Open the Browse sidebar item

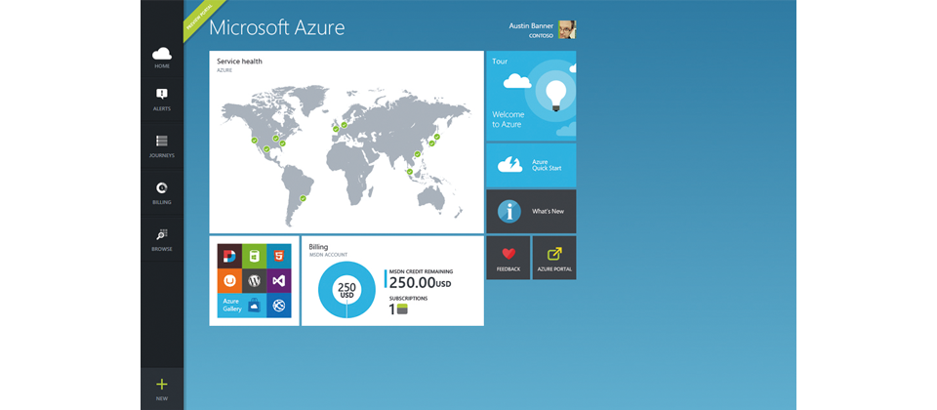pos(162,240)
